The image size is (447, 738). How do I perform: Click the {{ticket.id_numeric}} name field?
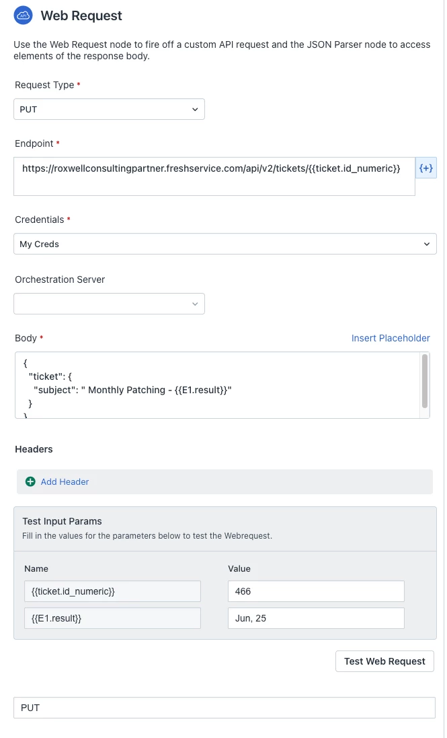[112, 591]
